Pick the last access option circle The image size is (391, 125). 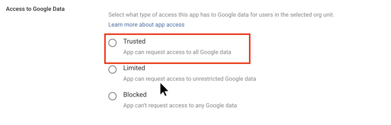point(112,96)
